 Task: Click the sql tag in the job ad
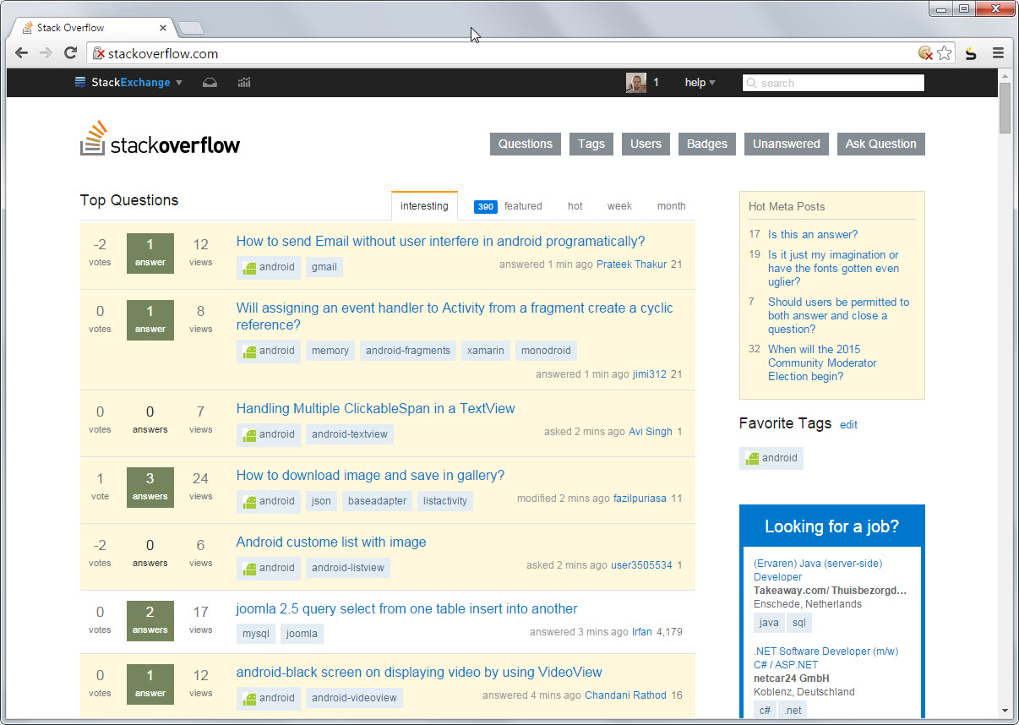coord(799,623)
